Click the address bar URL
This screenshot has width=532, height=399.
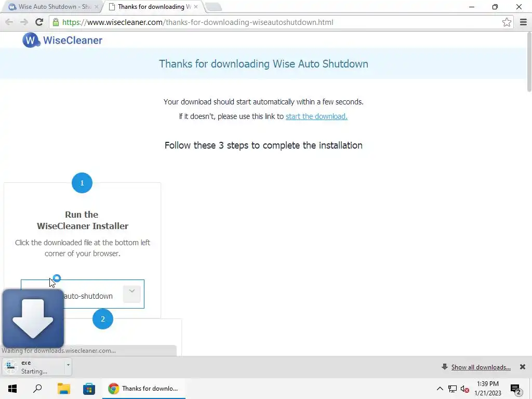tap(197, 22)
